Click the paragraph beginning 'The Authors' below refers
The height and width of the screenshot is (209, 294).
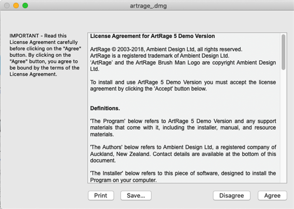[183, 154]
